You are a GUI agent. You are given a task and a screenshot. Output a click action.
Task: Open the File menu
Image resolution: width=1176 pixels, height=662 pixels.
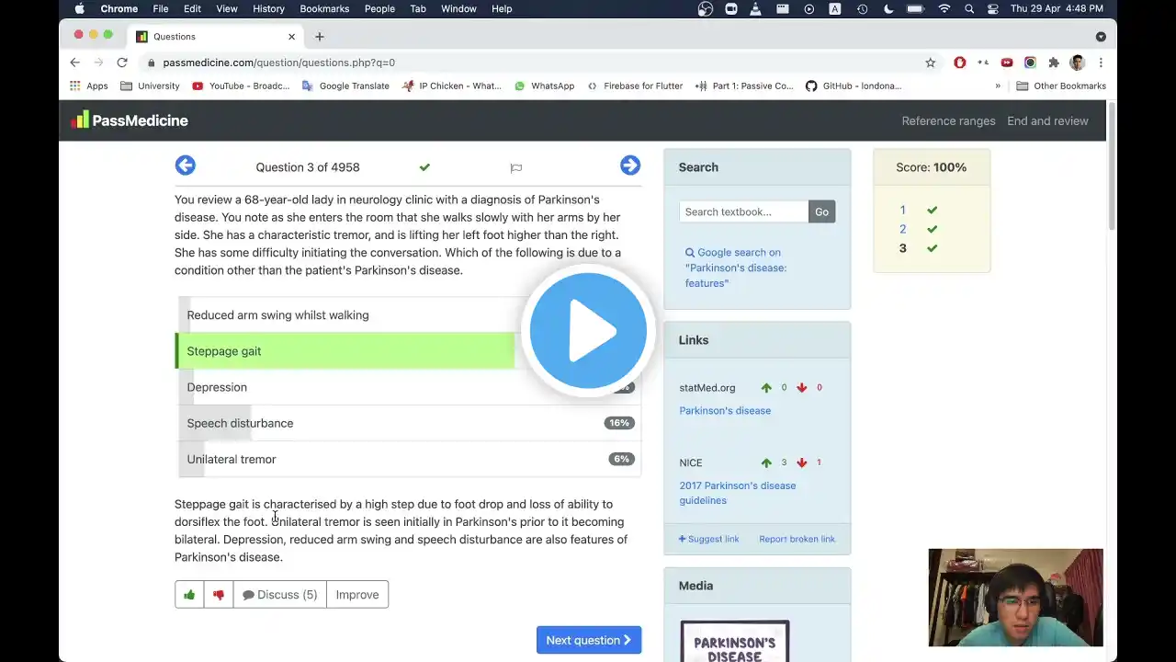pos(161,8)
